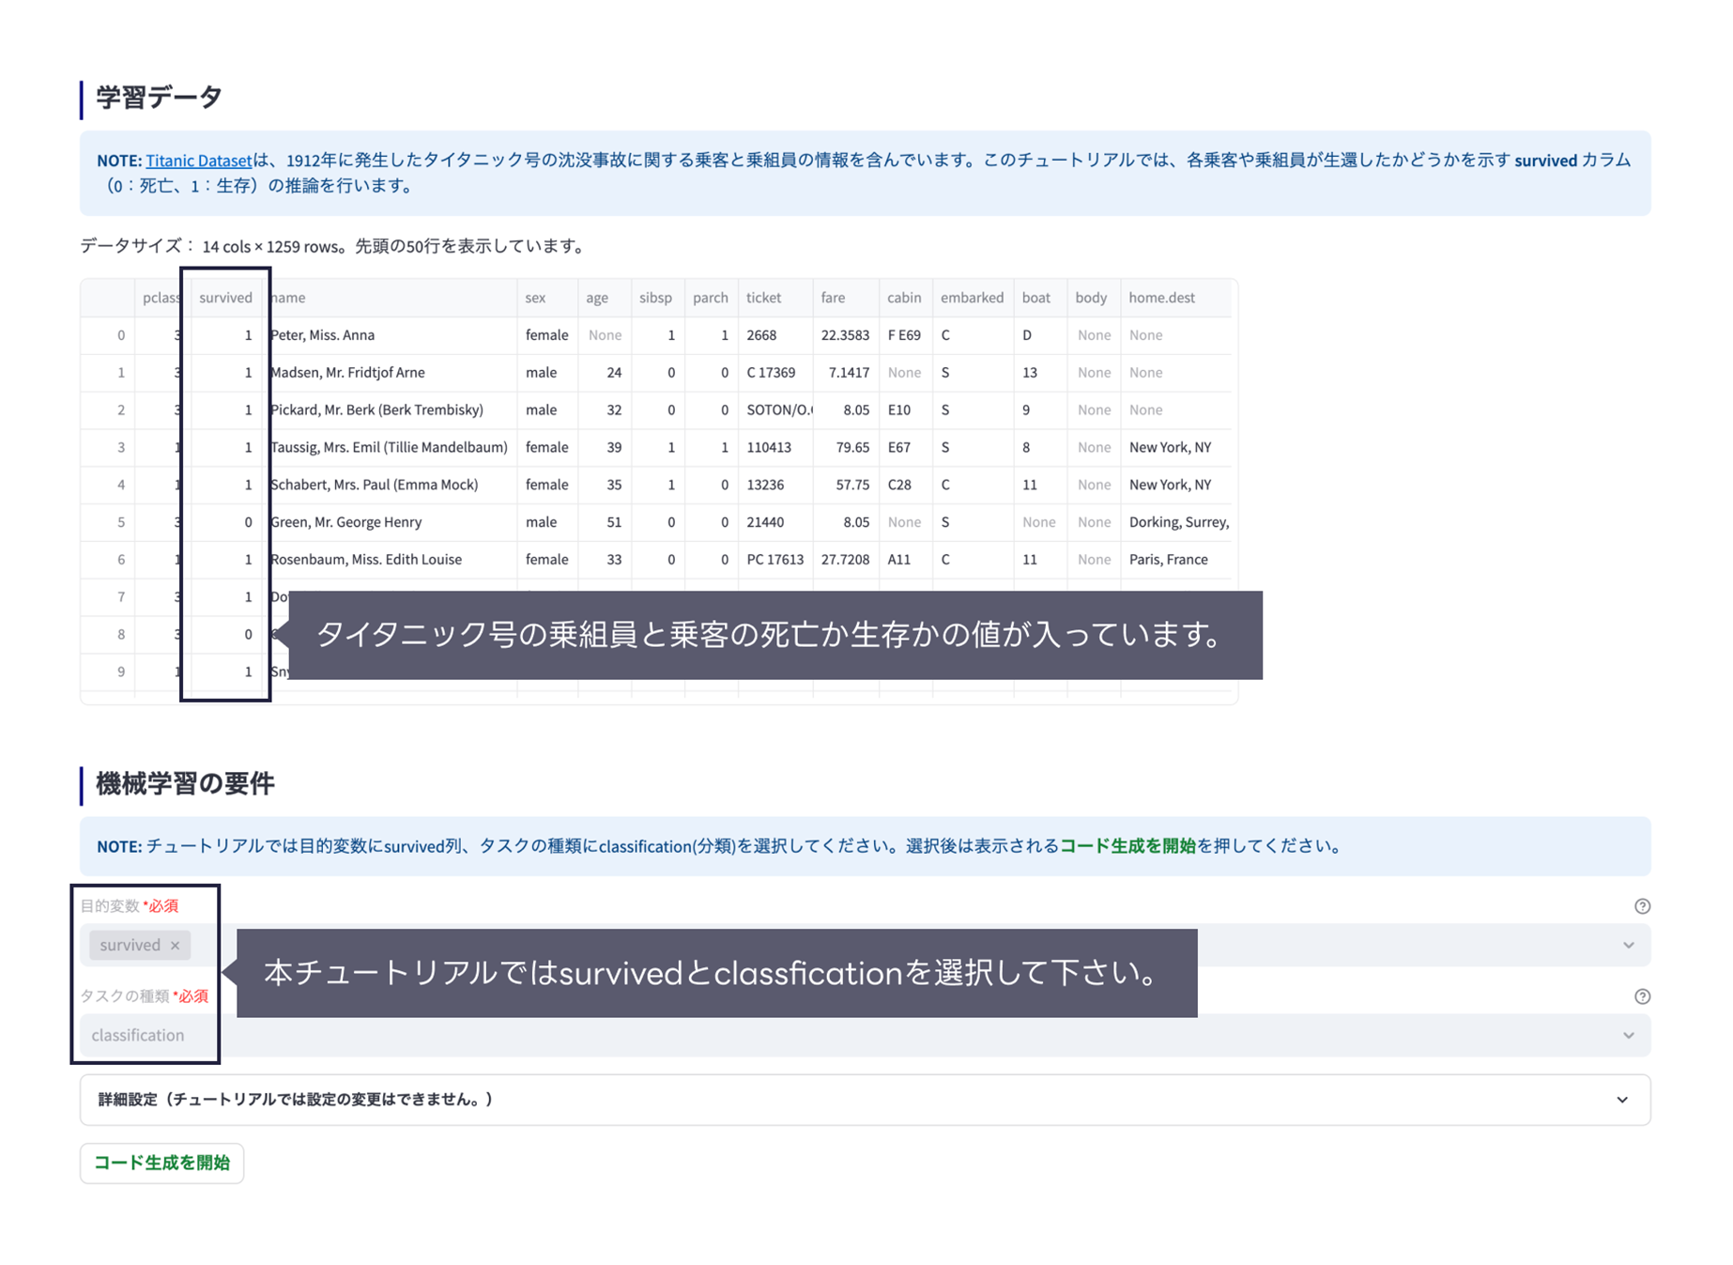This screenshot has height=1265, width=1733.
Task: Click the survived column header
Action: [225, 297]
